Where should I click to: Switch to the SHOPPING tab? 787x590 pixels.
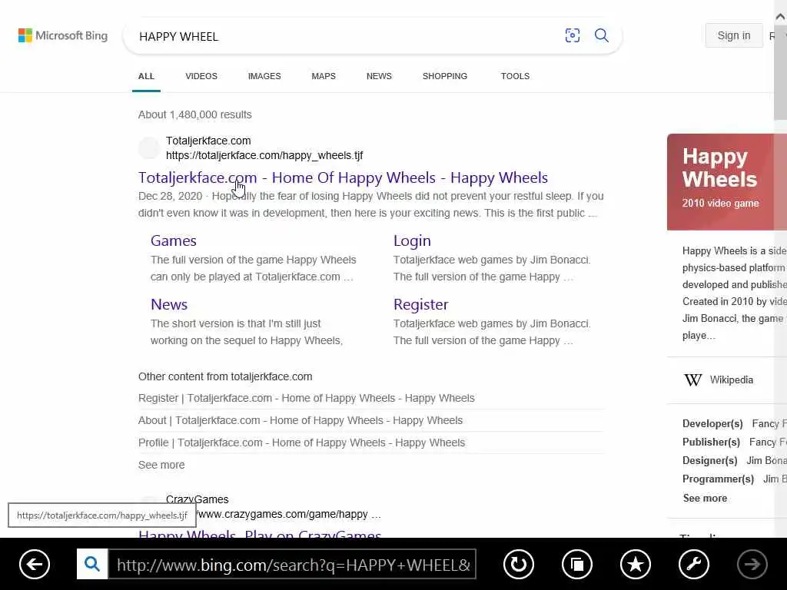click(445, 76)
